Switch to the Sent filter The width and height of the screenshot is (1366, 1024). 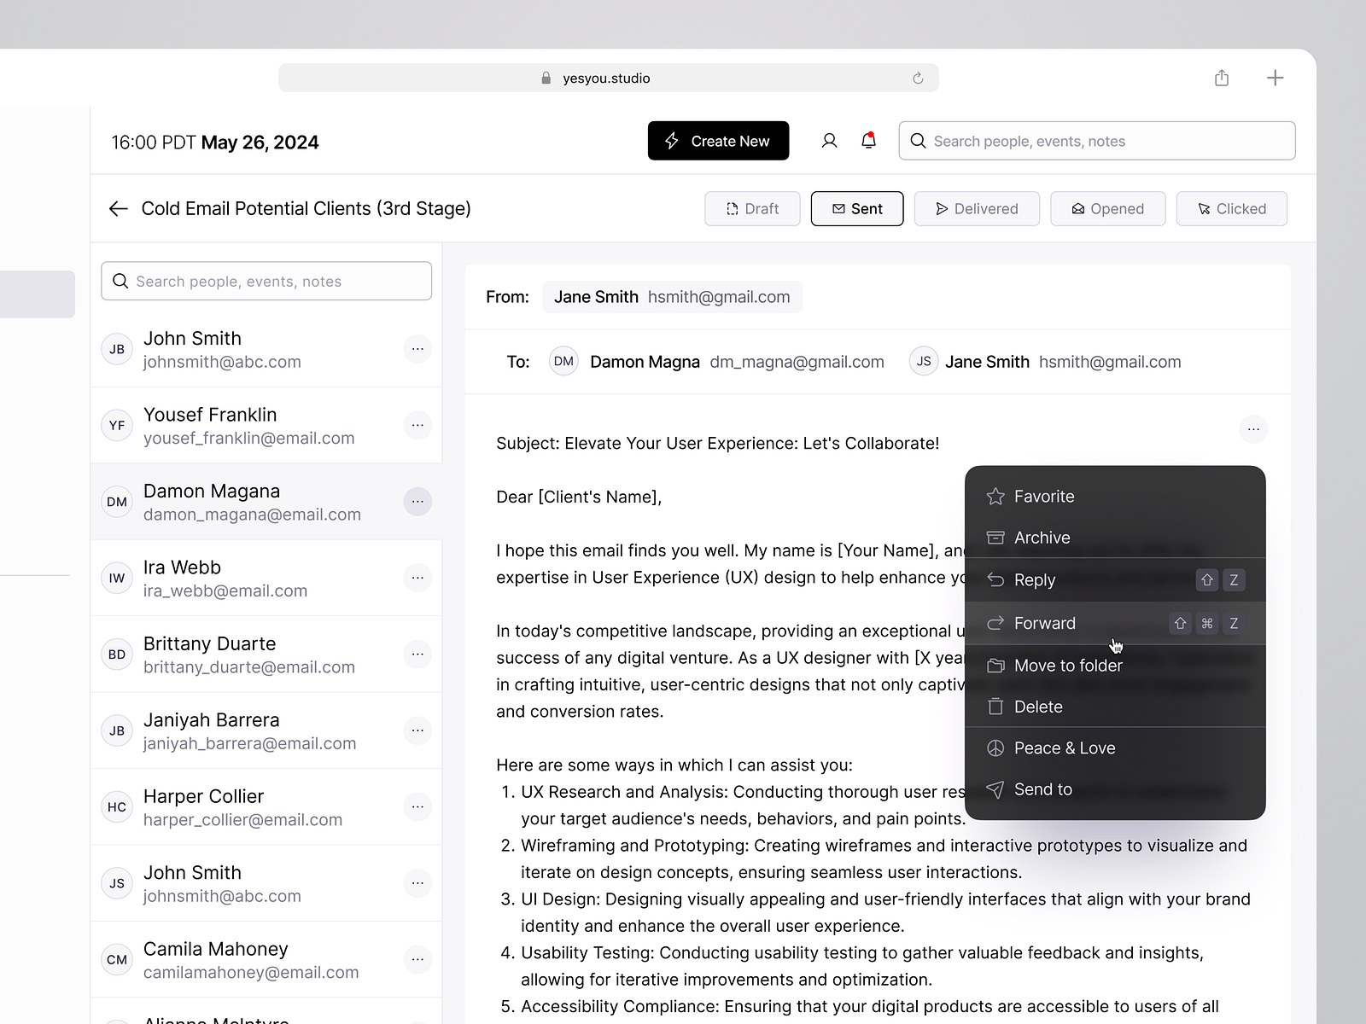856,208
